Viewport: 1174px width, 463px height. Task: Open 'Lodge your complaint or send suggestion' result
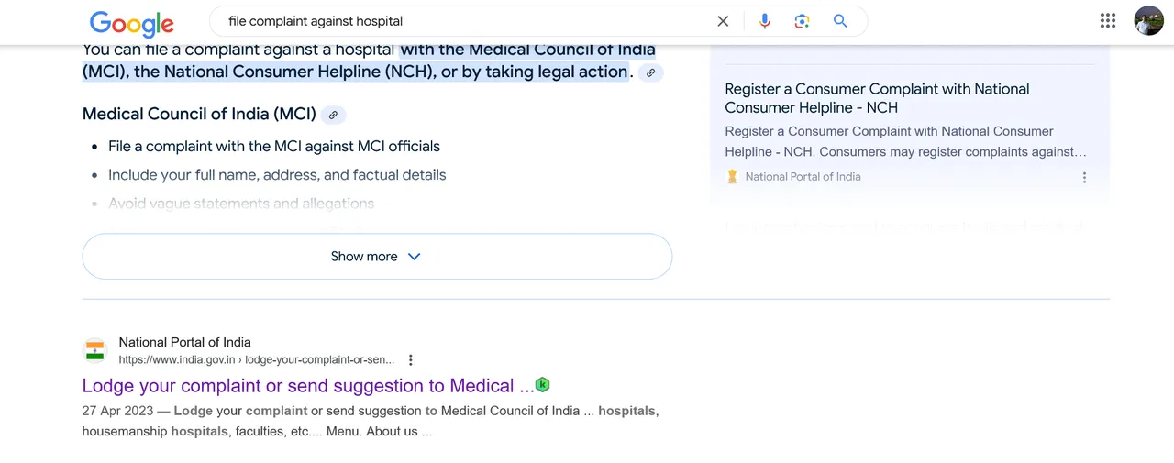coord(308,386)
